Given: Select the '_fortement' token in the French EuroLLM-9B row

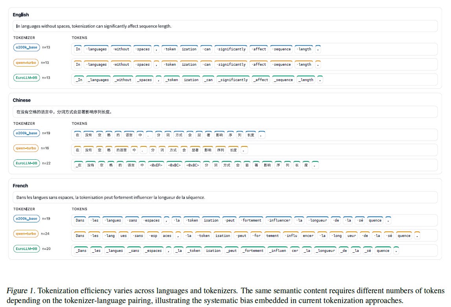Looking at the screenshot, I should [253, 251].
